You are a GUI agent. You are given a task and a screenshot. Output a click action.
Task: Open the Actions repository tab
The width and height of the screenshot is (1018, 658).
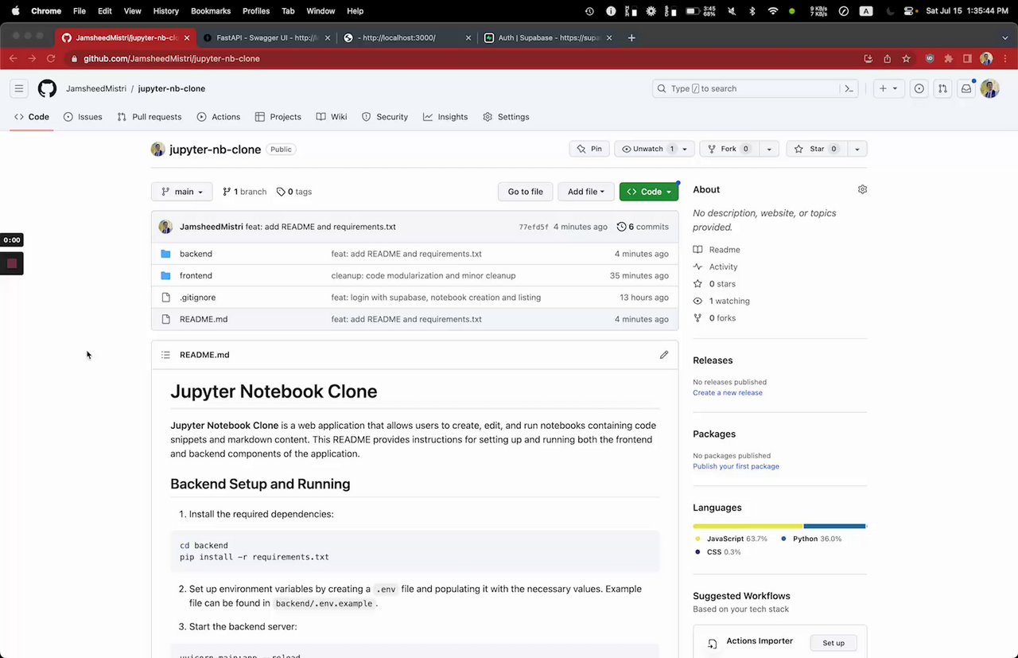[219, 117]
